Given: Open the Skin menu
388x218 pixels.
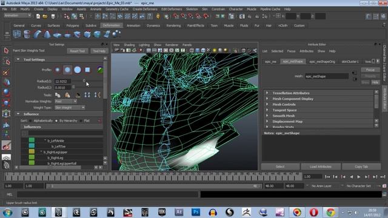Looking at the screenshot, I should click(x=205, y=9).
